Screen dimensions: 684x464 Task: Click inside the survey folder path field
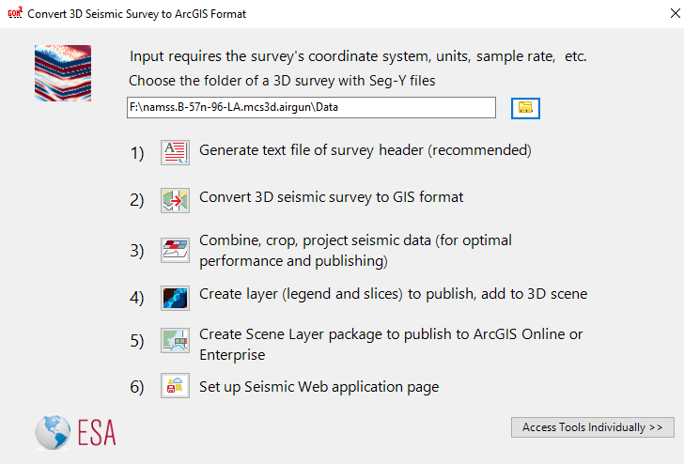tap(310, 108)
